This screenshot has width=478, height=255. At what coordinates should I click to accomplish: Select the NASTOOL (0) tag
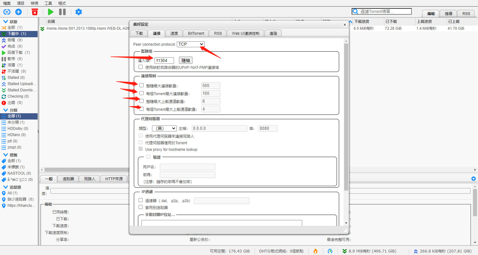[19, 173]
